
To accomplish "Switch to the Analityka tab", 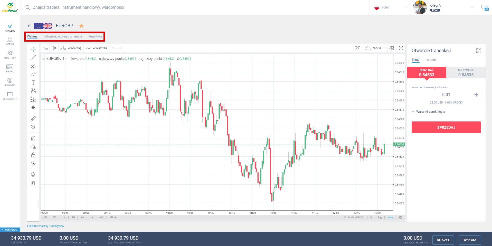I will pos(95,36).
